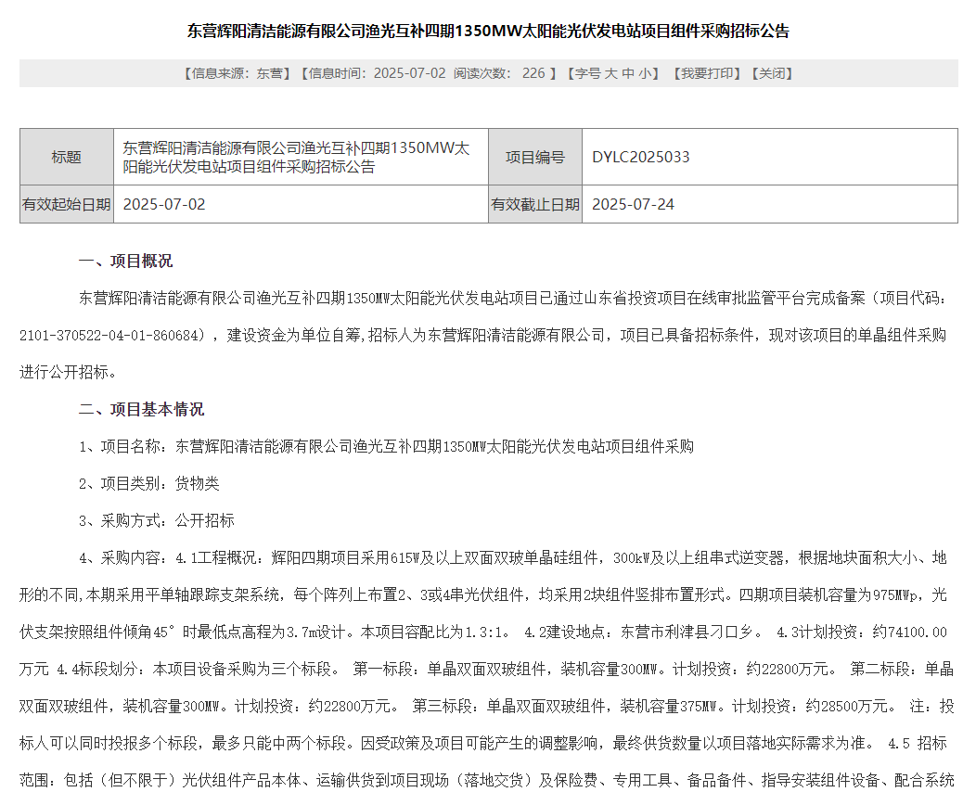Click the 一、项目概况 section heading

[125, 261]
